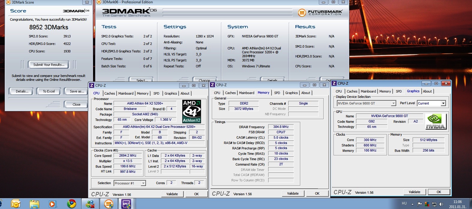Click Details under 3DMark06 System
Viewport: 472px width, 209px height.
[272, 80]
